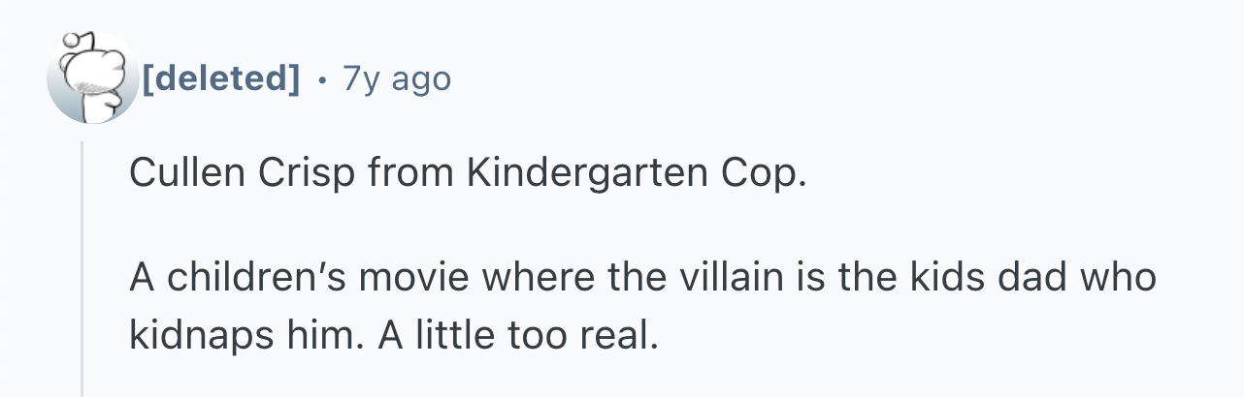Click the sentence "A little too real."

[x=518, y=335]
